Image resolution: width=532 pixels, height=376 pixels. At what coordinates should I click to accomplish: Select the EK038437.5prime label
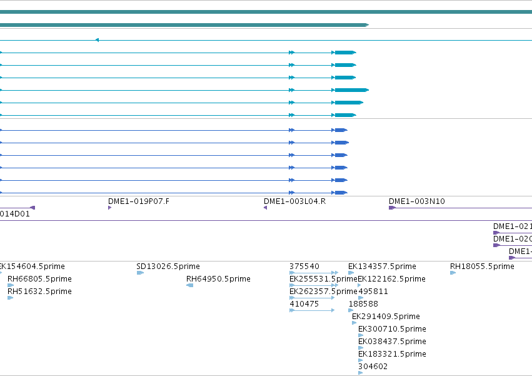pyautogui.click(x=392, y=342)
